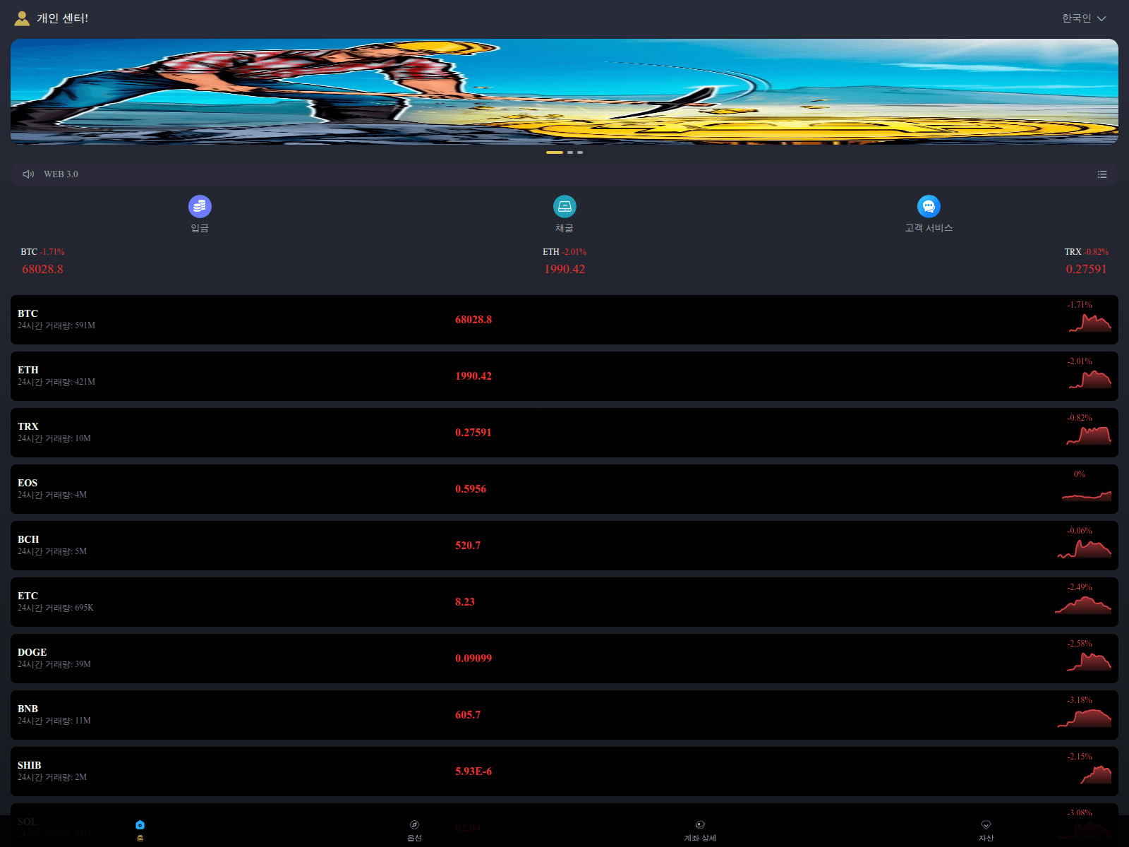Click EOS price 0.5956
The width and height of the screenshot is (1129, 847).
[471, 489]
